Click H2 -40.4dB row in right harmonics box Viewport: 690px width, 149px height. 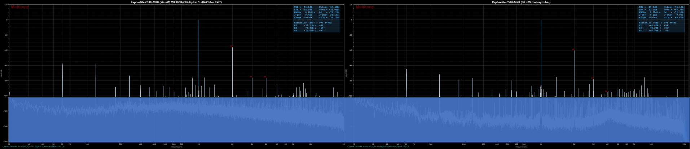point(654,25)
